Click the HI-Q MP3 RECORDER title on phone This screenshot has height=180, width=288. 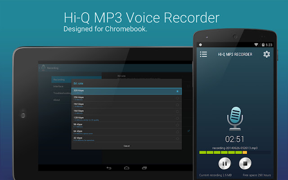pos(235,54)
